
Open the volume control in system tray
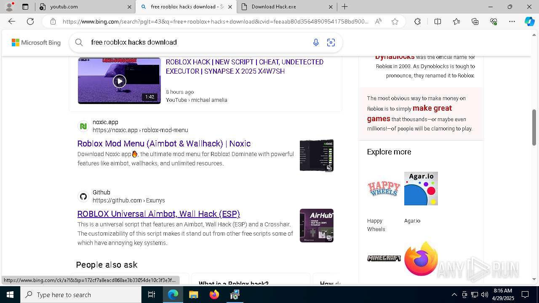[x=485, y=295]
